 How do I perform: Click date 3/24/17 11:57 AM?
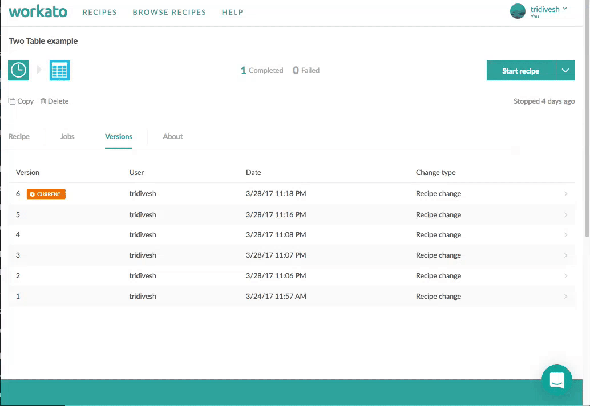[276, 296]
